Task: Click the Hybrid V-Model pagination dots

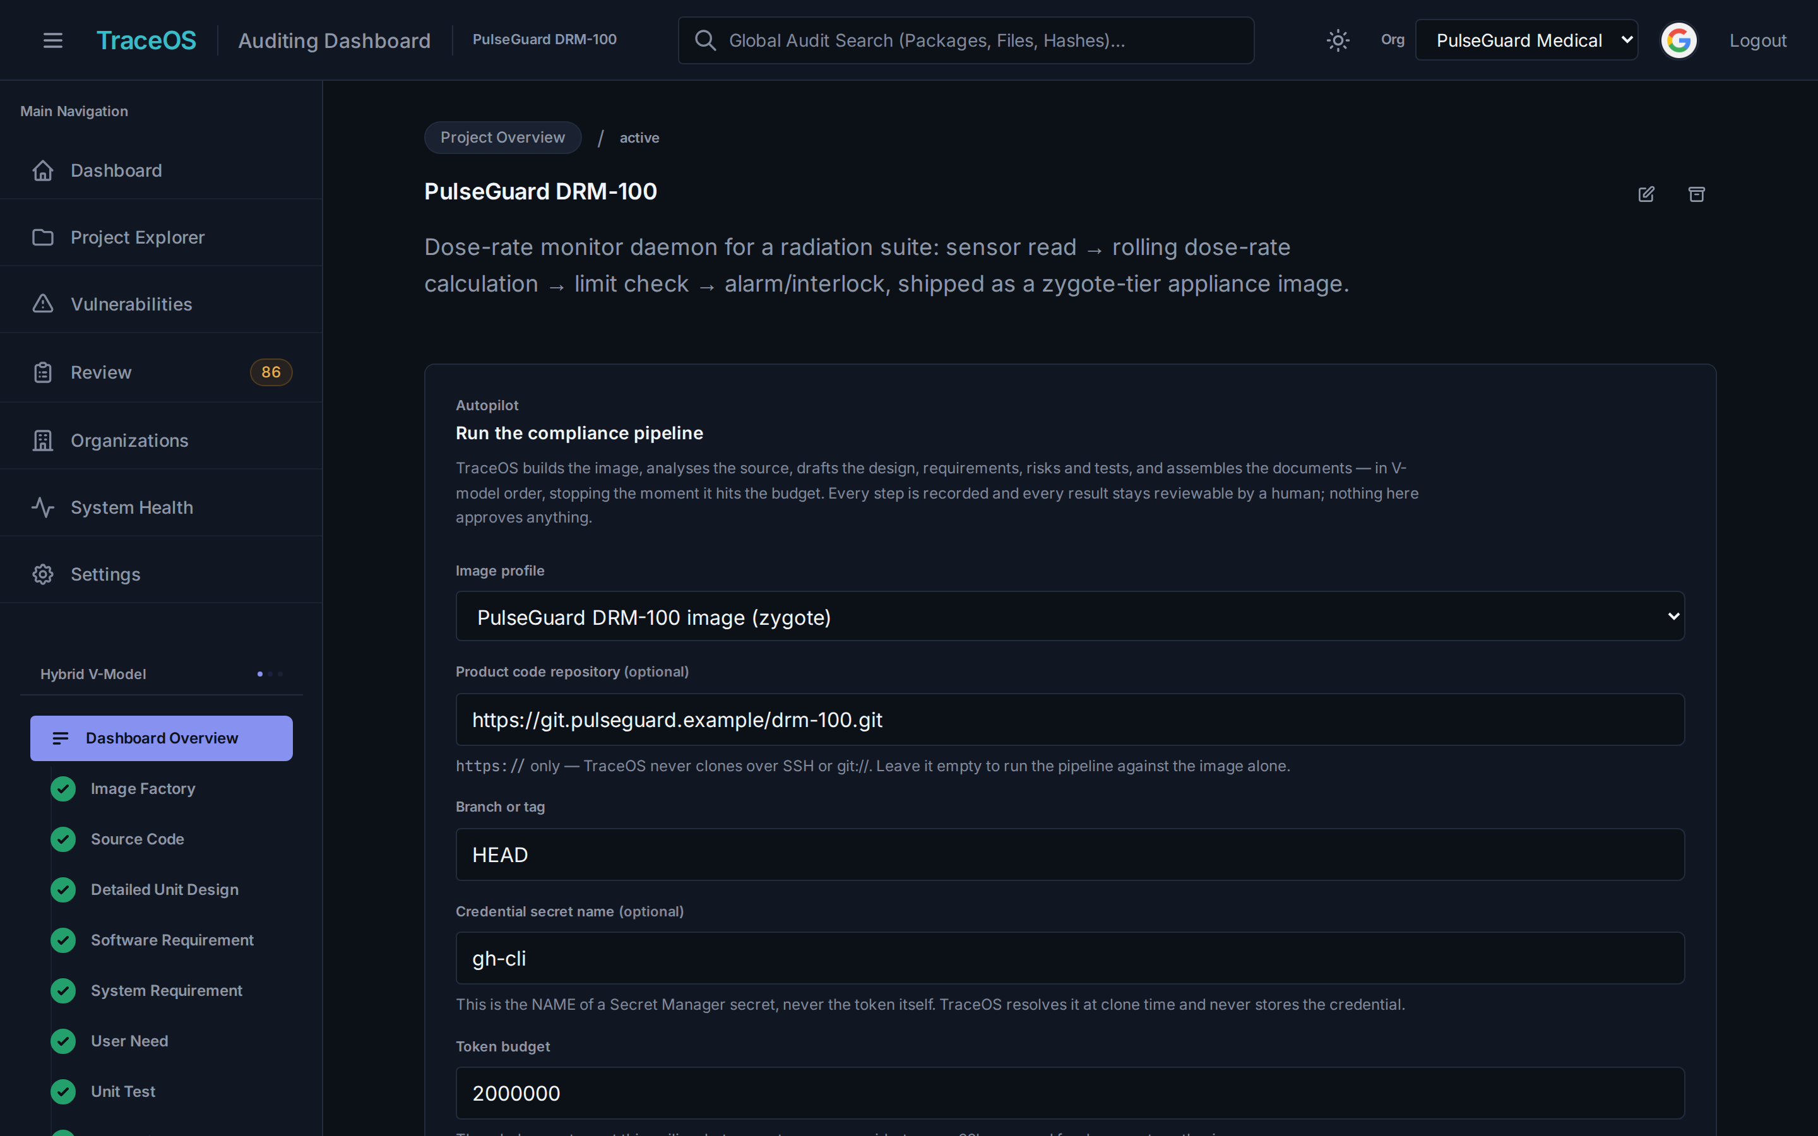Action: [x=270, y=674]
